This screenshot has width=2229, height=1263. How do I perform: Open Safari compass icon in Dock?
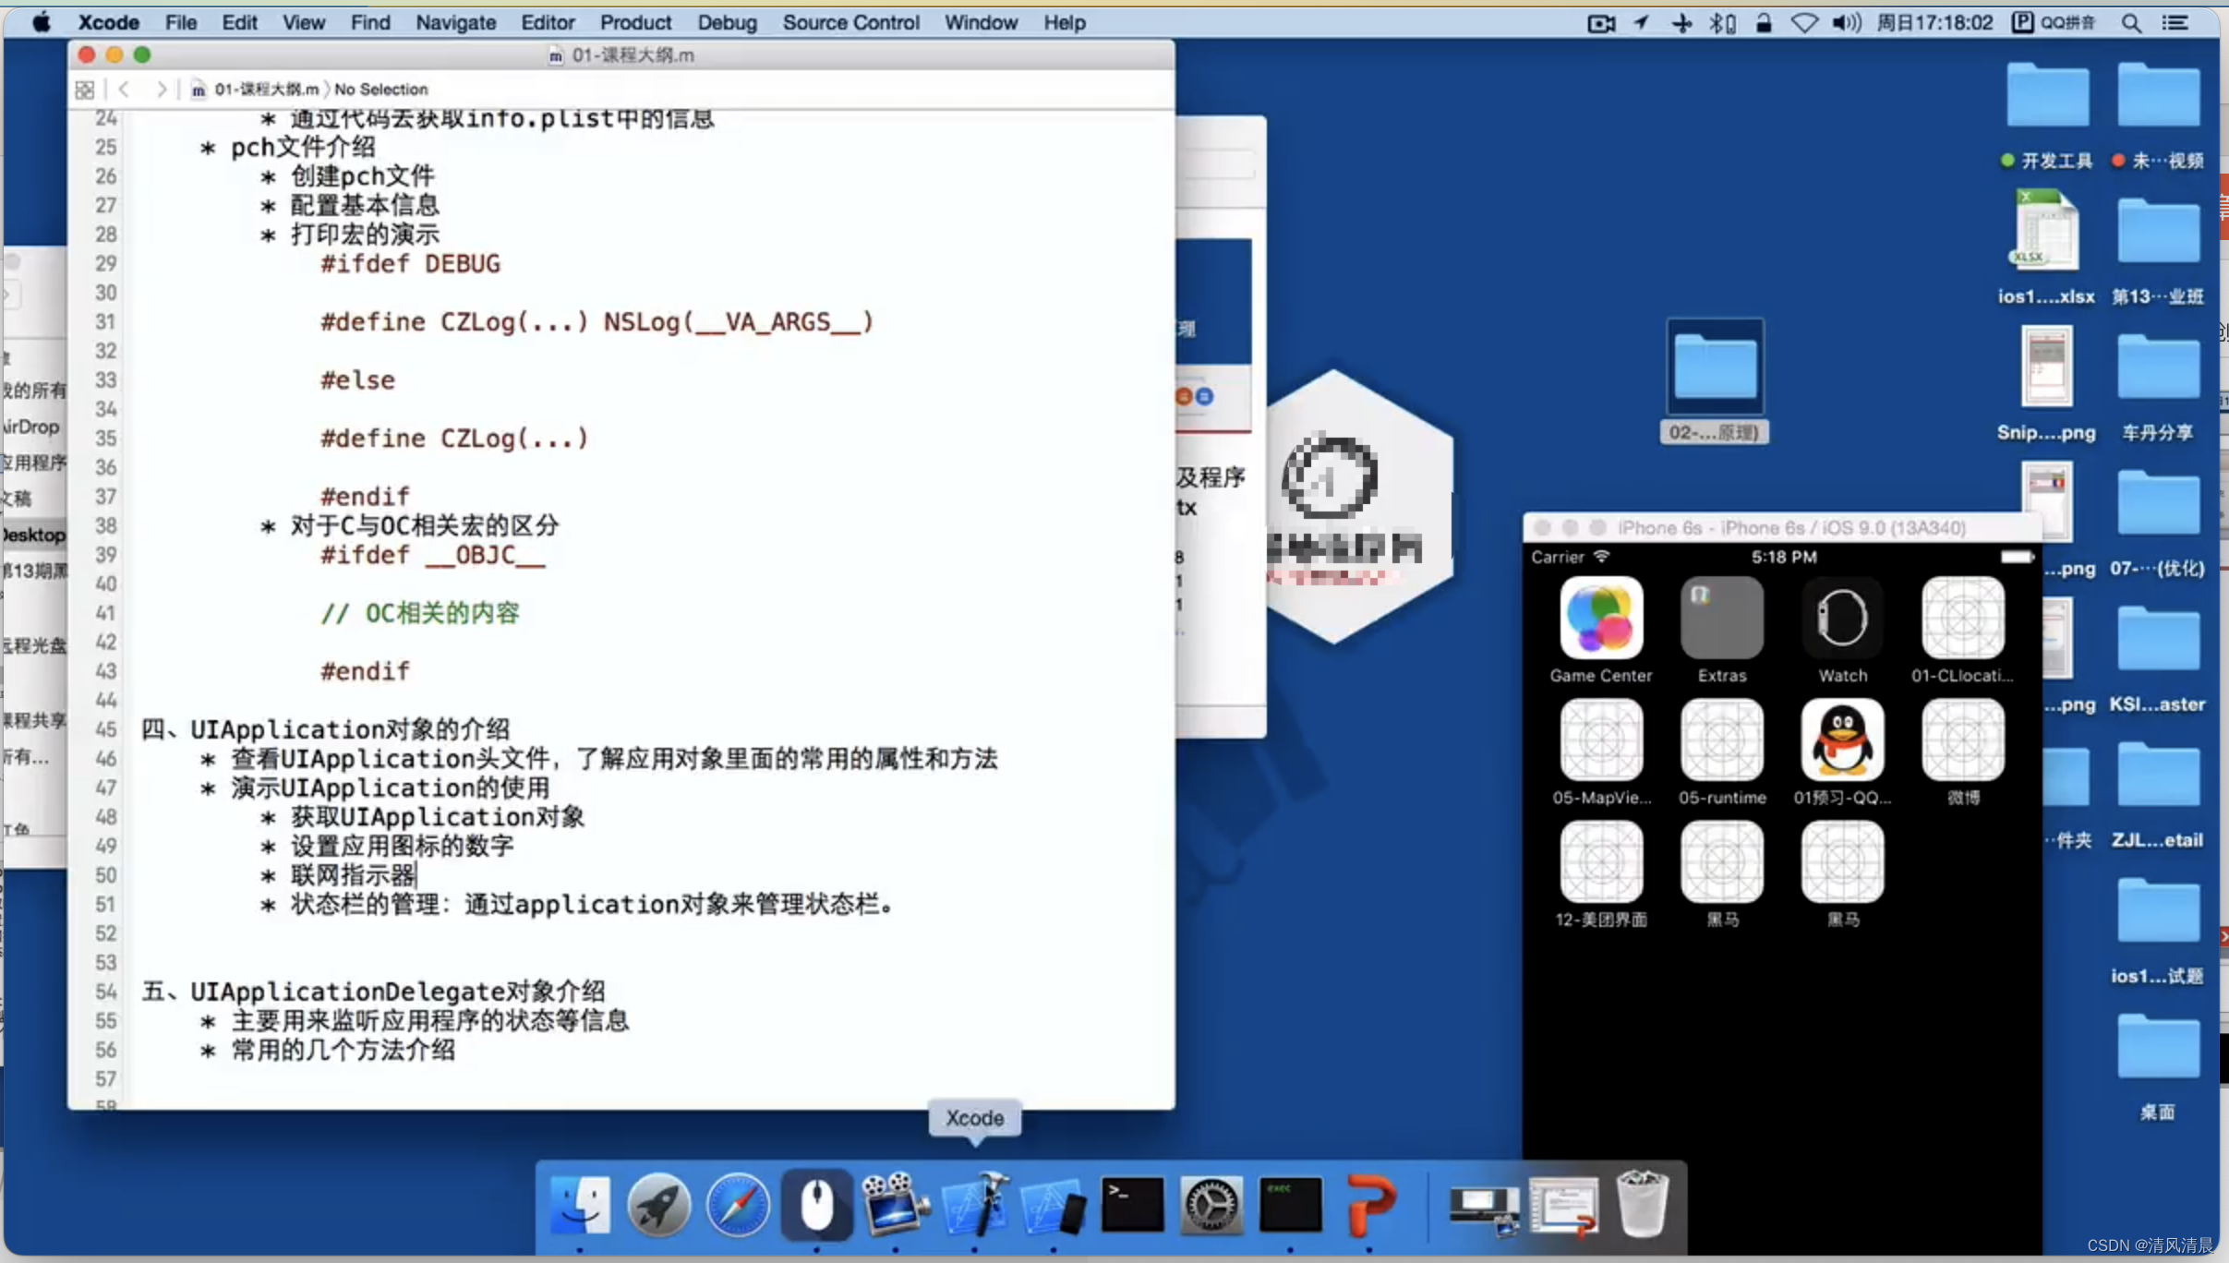[738, 1205]
